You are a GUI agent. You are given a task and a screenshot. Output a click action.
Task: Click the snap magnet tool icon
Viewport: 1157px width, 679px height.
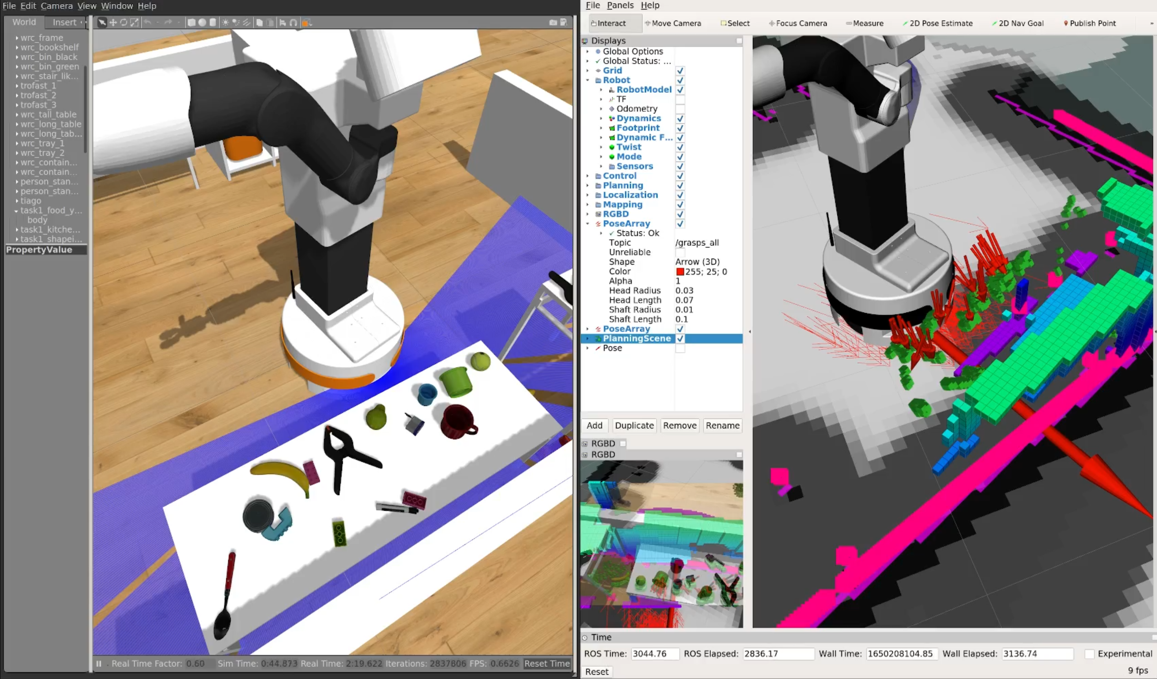tap(293, 22)
